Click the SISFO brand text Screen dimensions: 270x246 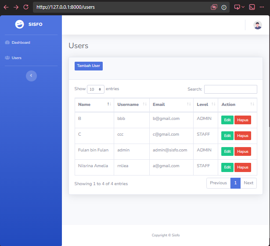(35, 25)
